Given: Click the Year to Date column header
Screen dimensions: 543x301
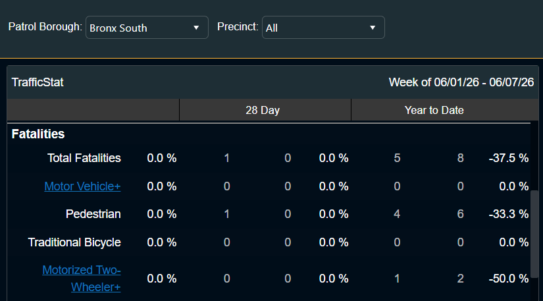Looking at the screenshot, I should point(434,110).
